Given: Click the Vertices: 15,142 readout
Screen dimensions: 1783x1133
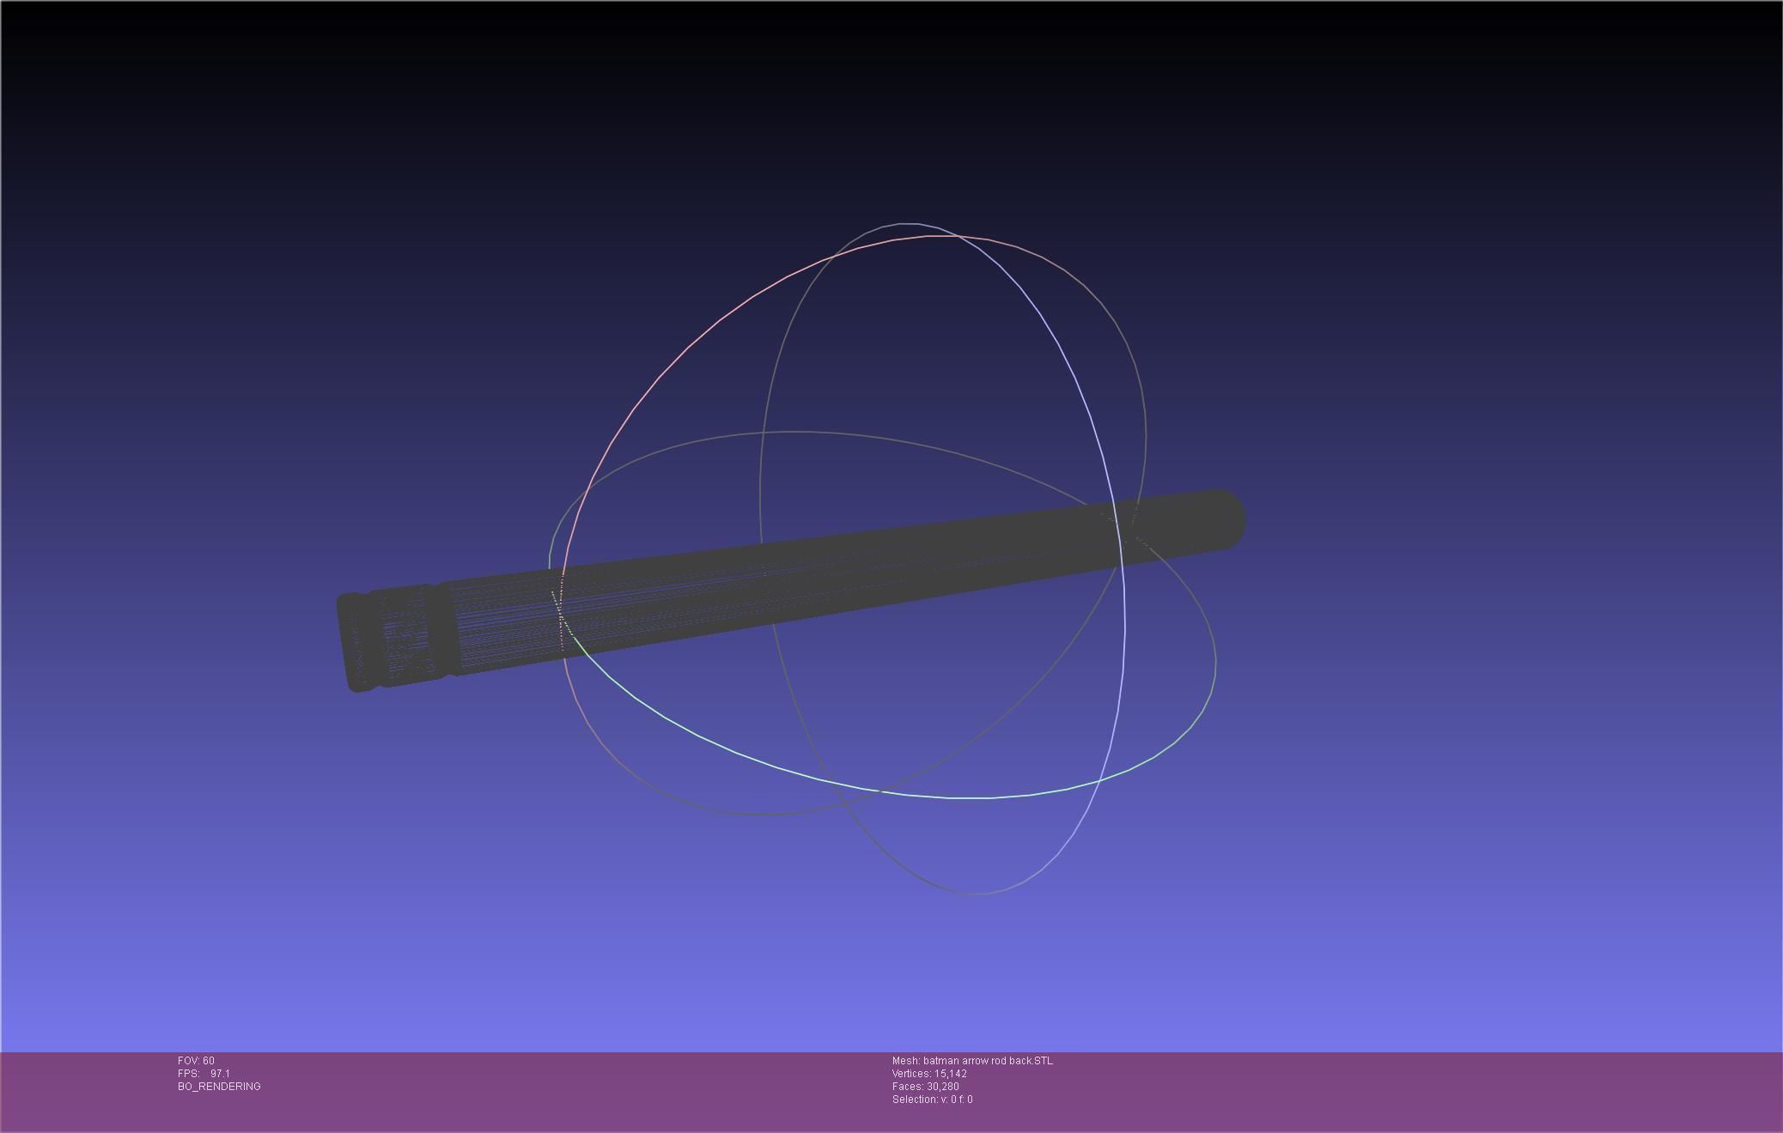Looking at the screenshot, I should (928, 1074).
